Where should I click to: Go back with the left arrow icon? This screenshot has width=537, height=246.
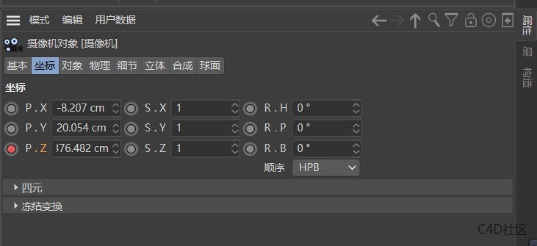point(379,21)
